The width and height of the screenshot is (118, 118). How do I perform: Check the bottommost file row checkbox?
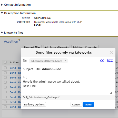click(x=5, y=107)
